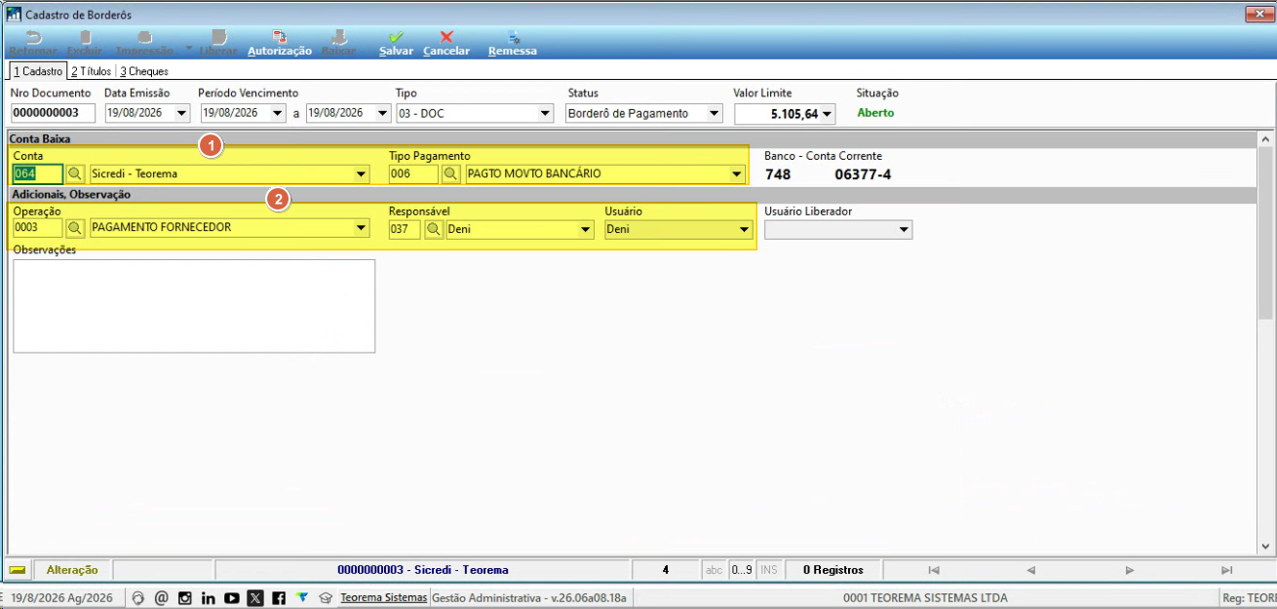Switch to the 2 Títulos tab
The height and width of the screenshot is (609, 1277).
point(91,71)
